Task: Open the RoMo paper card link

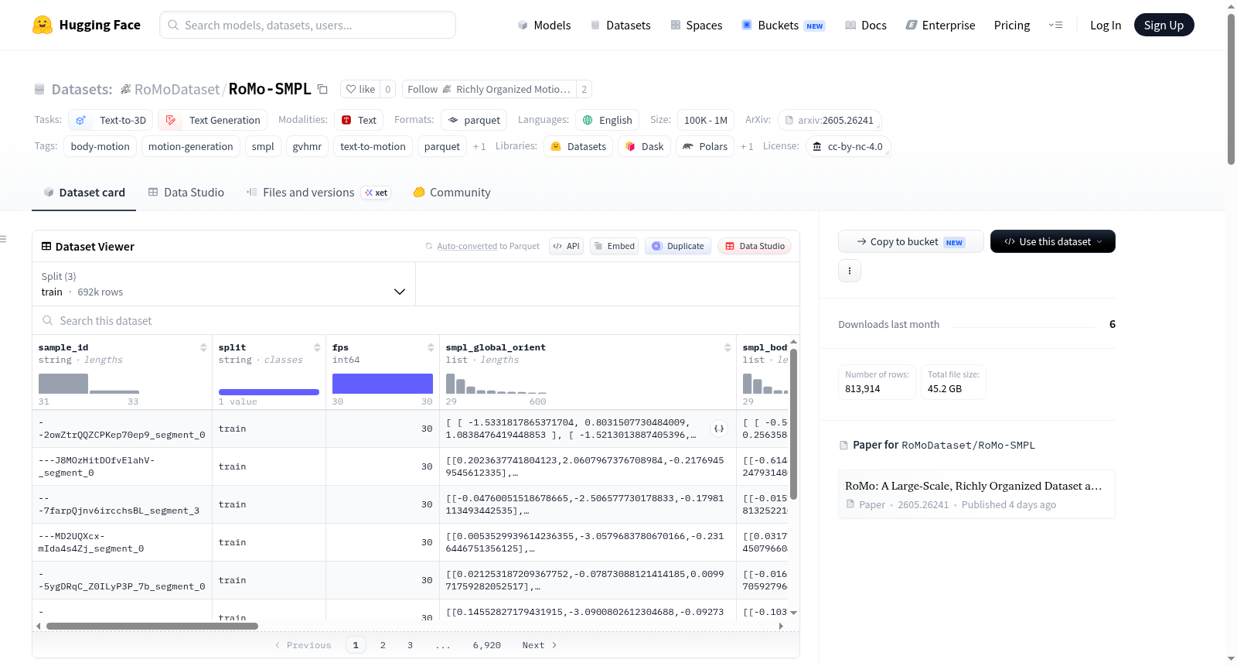Action: tap(976, 494)
